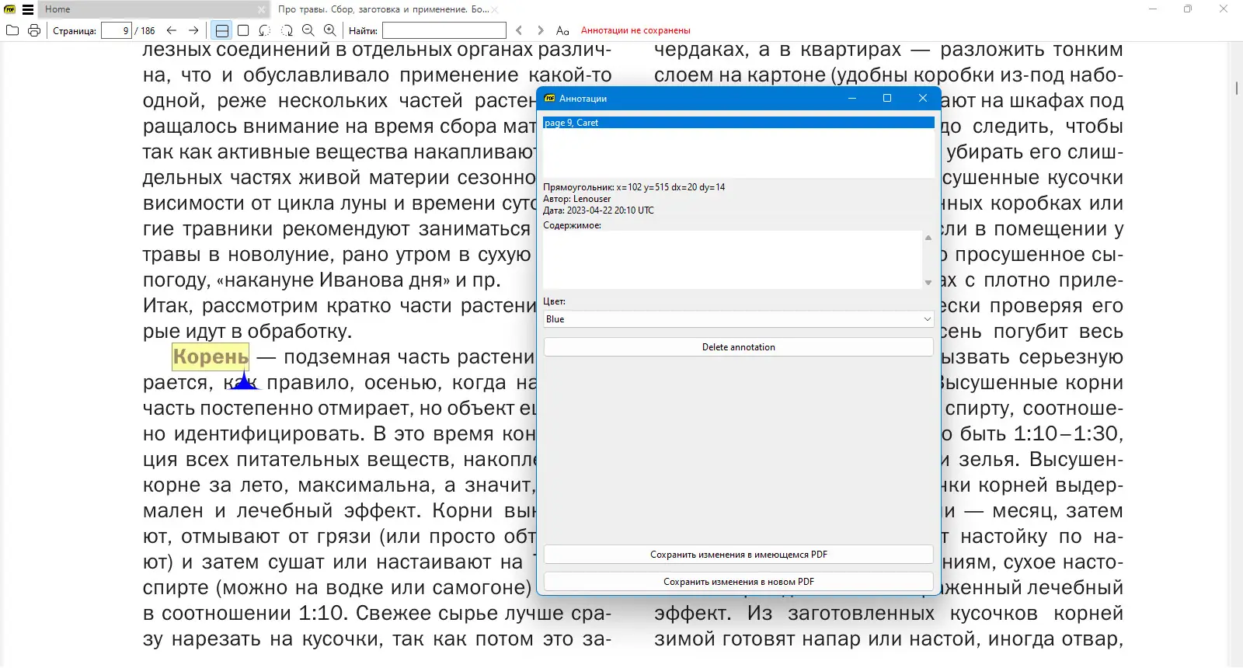The image size is (1243, 668).
Task: Open the hamburger menu
Action: 28,9
